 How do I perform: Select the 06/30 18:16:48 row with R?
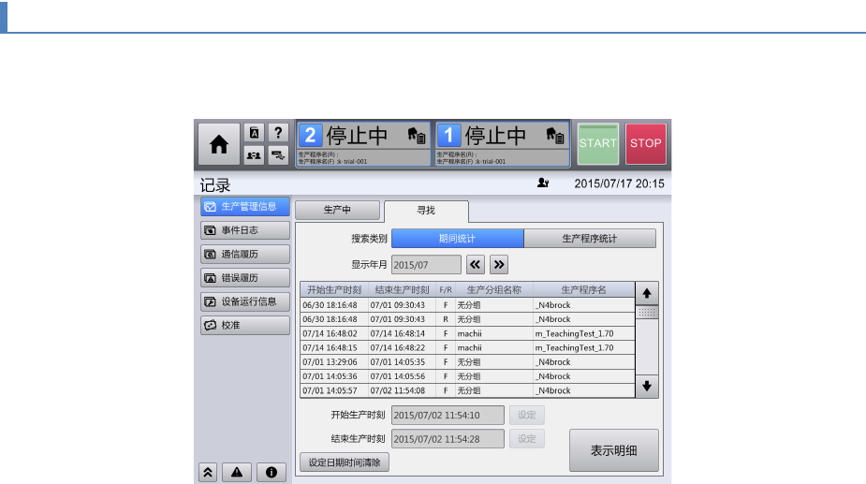click(468, 319)
